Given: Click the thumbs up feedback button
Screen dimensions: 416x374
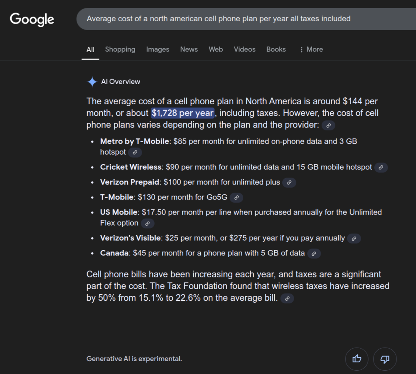Looking at the screenshot, I should point(357,359).
